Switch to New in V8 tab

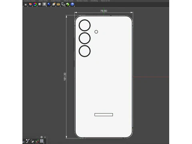coord(105,1)
